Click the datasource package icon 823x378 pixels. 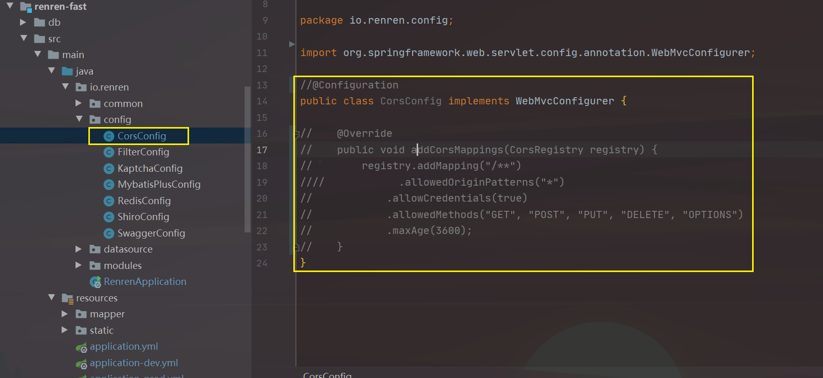tap(95, 249)
